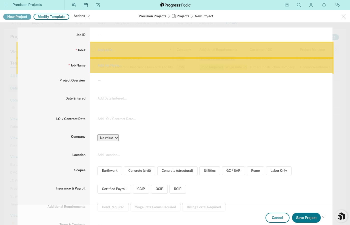Enable the CCIP insurance option
Screen dimensions: 350x225
141,189
